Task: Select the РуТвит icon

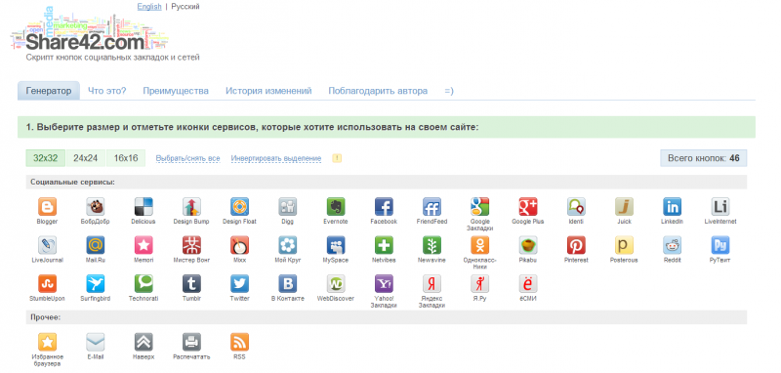Action: (x=720, y=245)
